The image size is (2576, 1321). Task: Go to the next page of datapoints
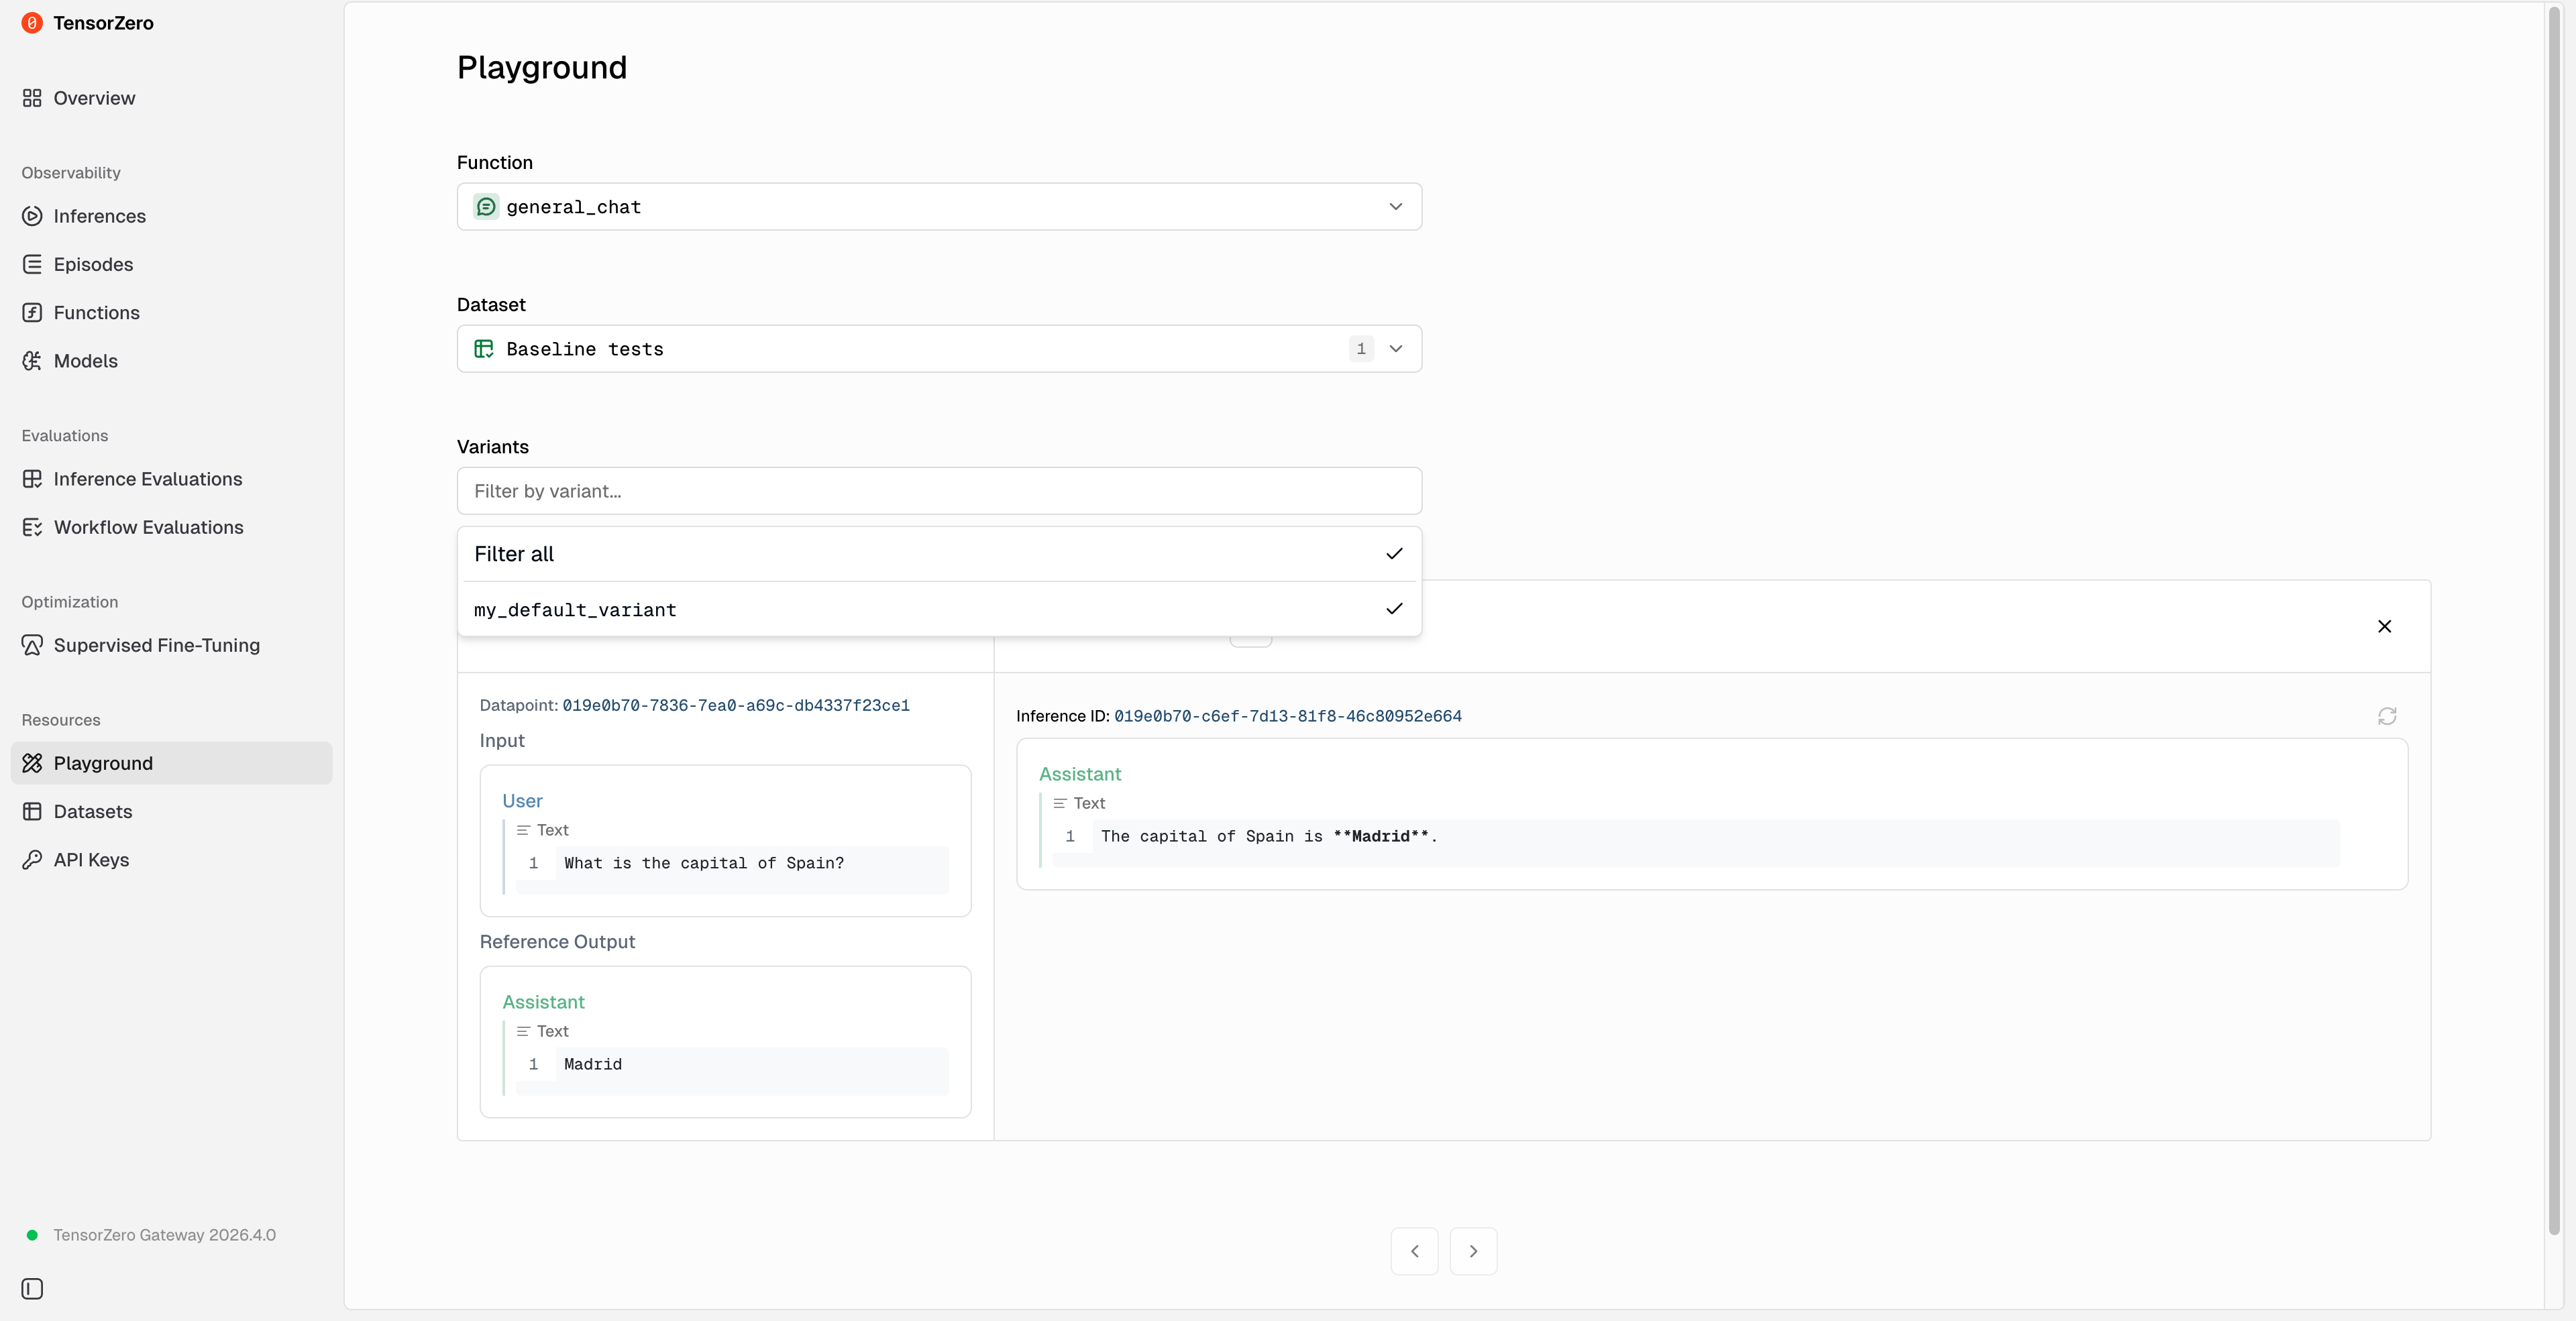[x=1474, y=1251]
